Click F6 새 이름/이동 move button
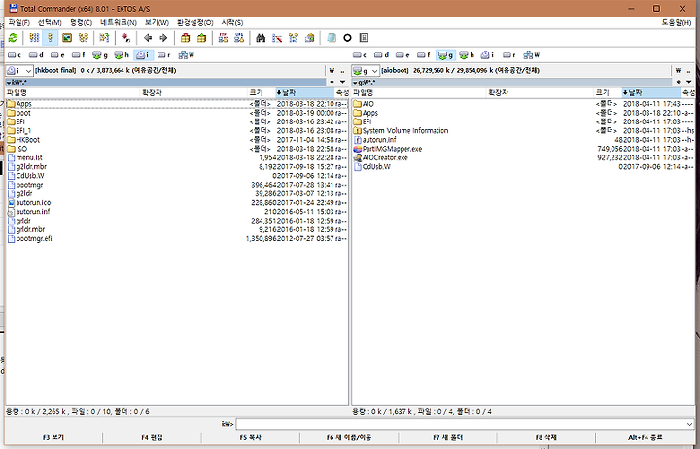 (x=349, y=438)
